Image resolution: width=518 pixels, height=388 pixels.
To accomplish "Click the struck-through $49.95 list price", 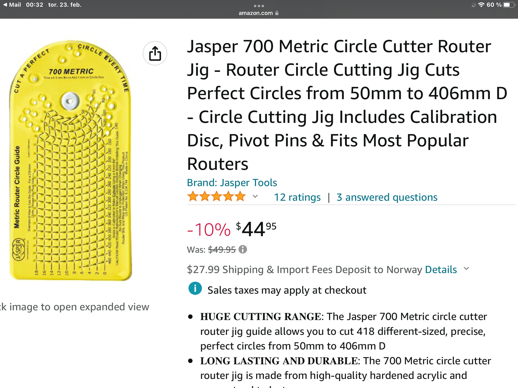I will point(222,250).
